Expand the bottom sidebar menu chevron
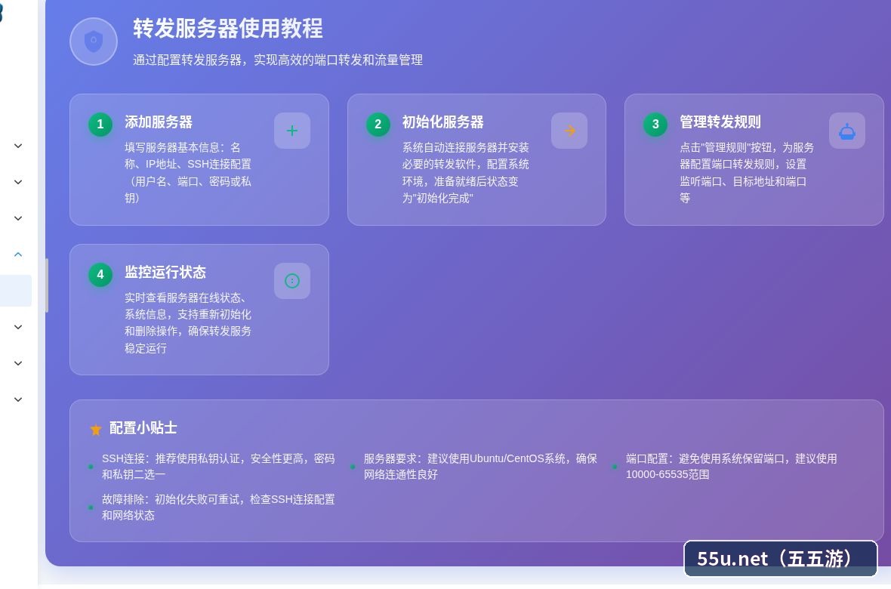Screen dimensions: 891x589 18,399
